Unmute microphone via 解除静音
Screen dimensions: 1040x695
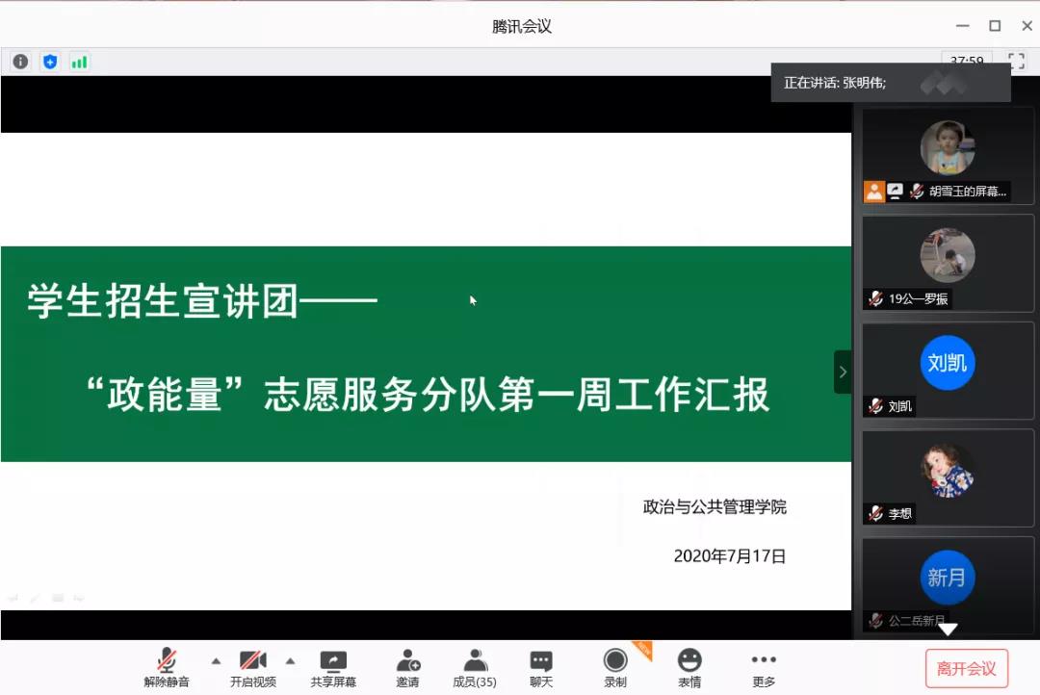[167, 667]
